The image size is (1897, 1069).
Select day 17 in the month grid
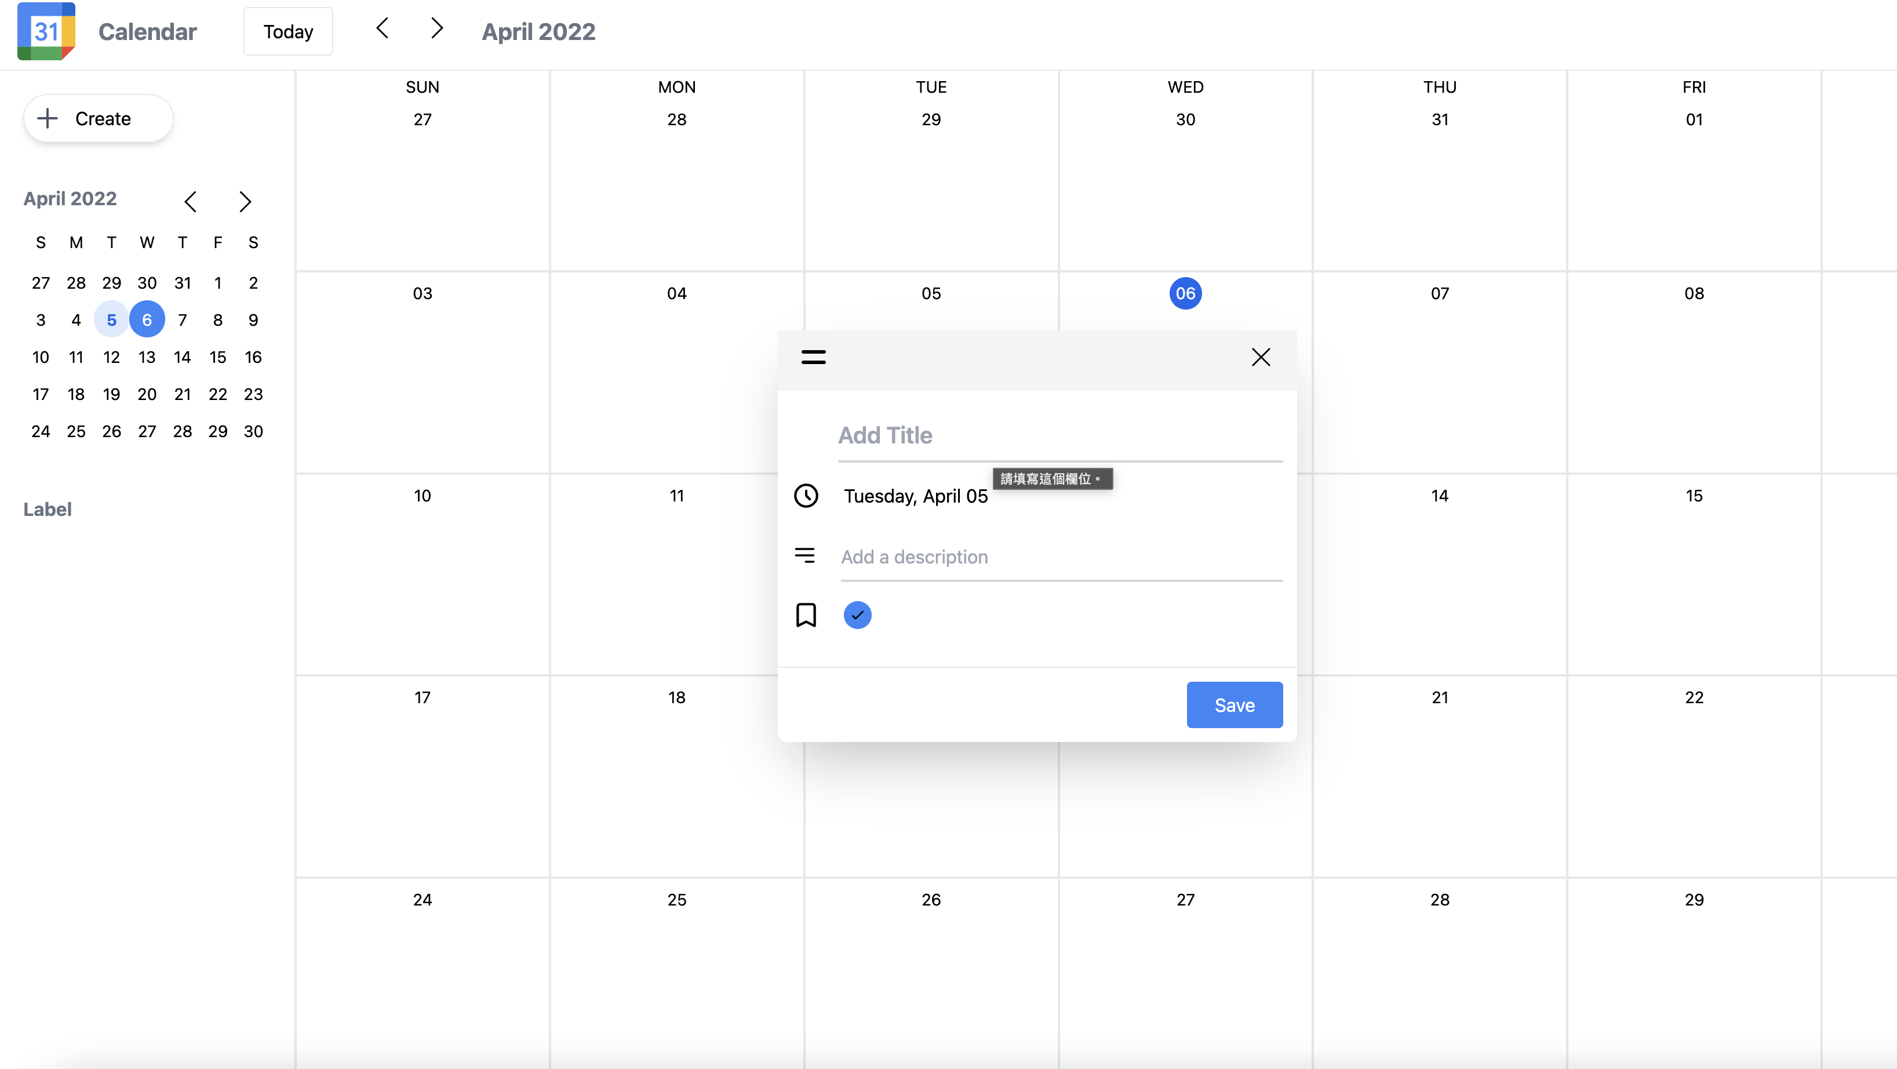tap(422, 697)
